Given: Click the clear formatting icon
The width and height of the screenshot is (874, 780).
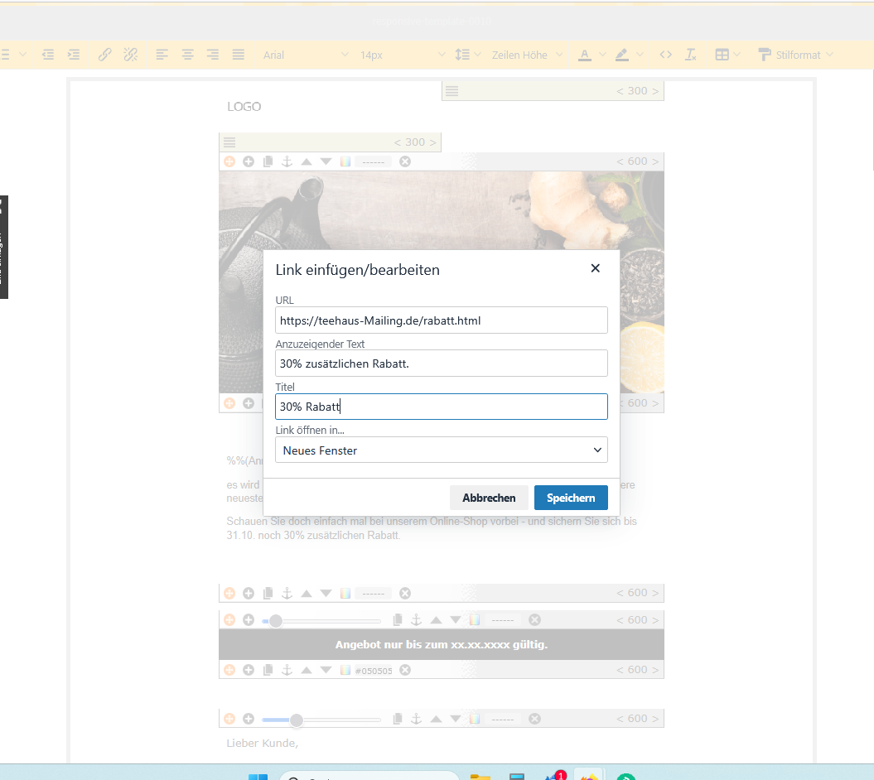Looking at the screenshot, I should coord(690,55).
